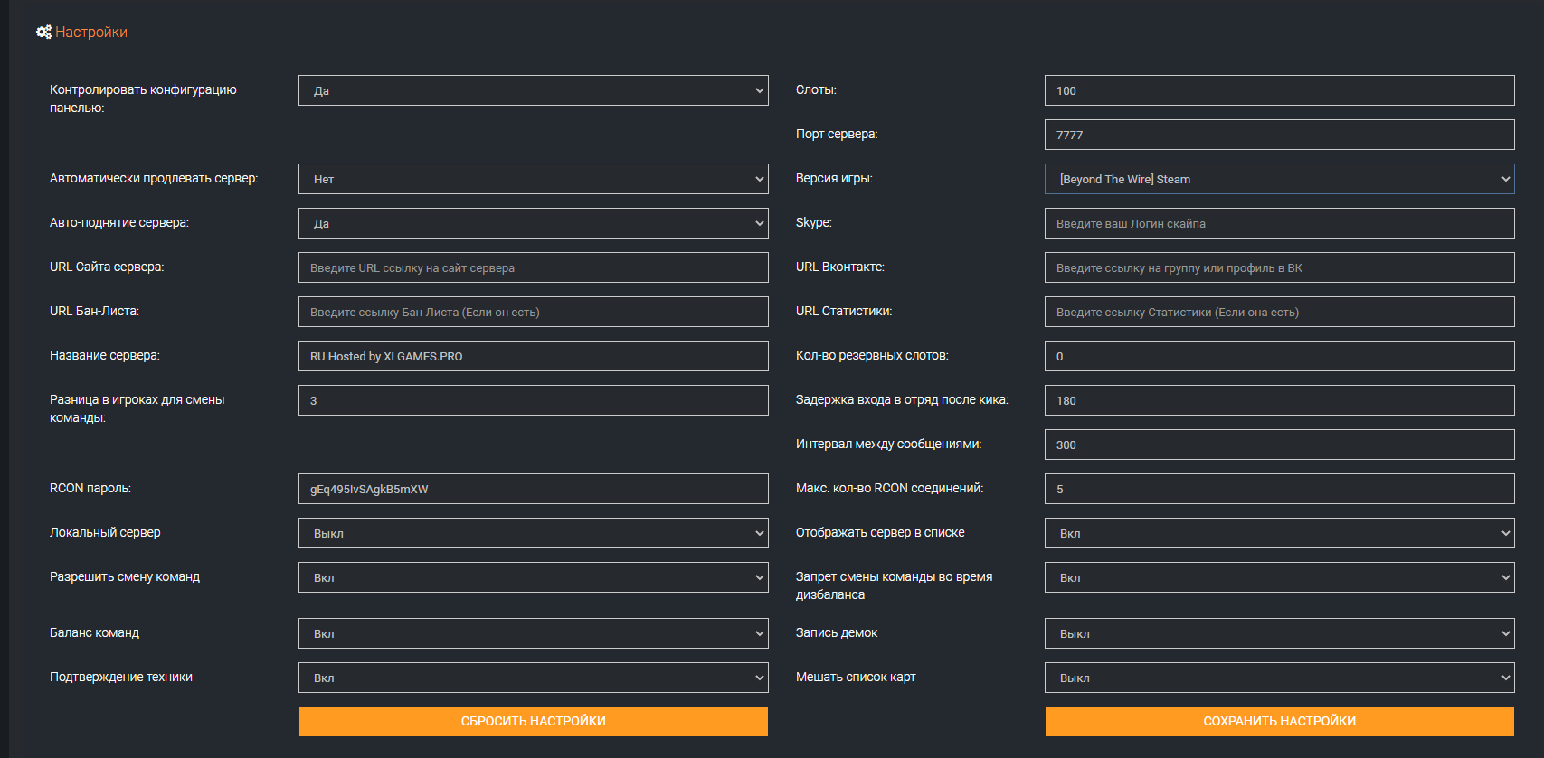Toggle Отображать сервер в списке option
This screenshot has height=758, width=1544.
(x=1279, y=533)
